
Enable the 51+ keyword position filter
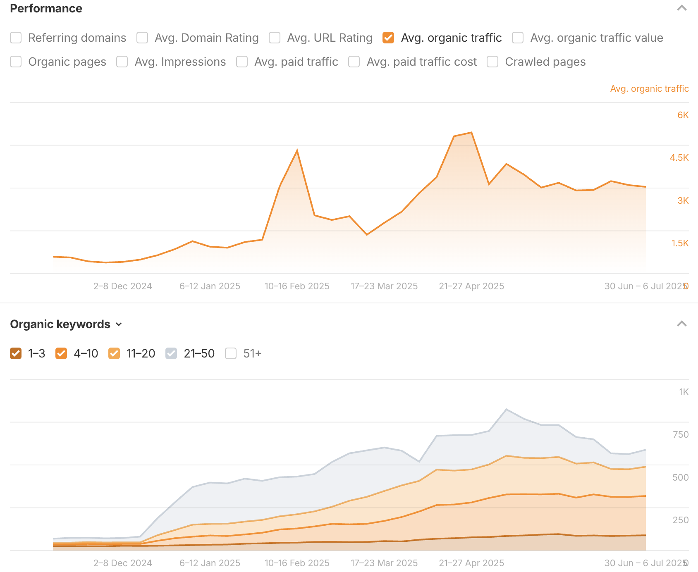[230, 353]
